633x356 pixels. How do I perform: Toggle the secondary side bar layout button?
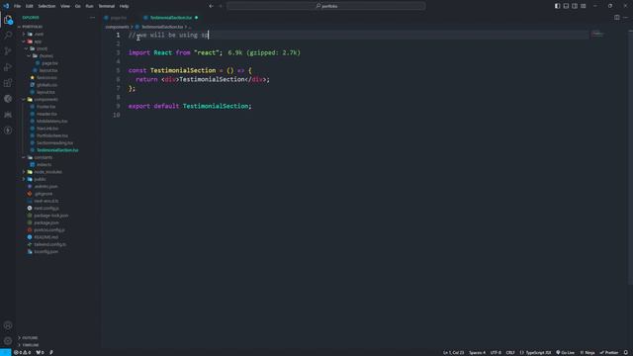[x=575, y=6]
